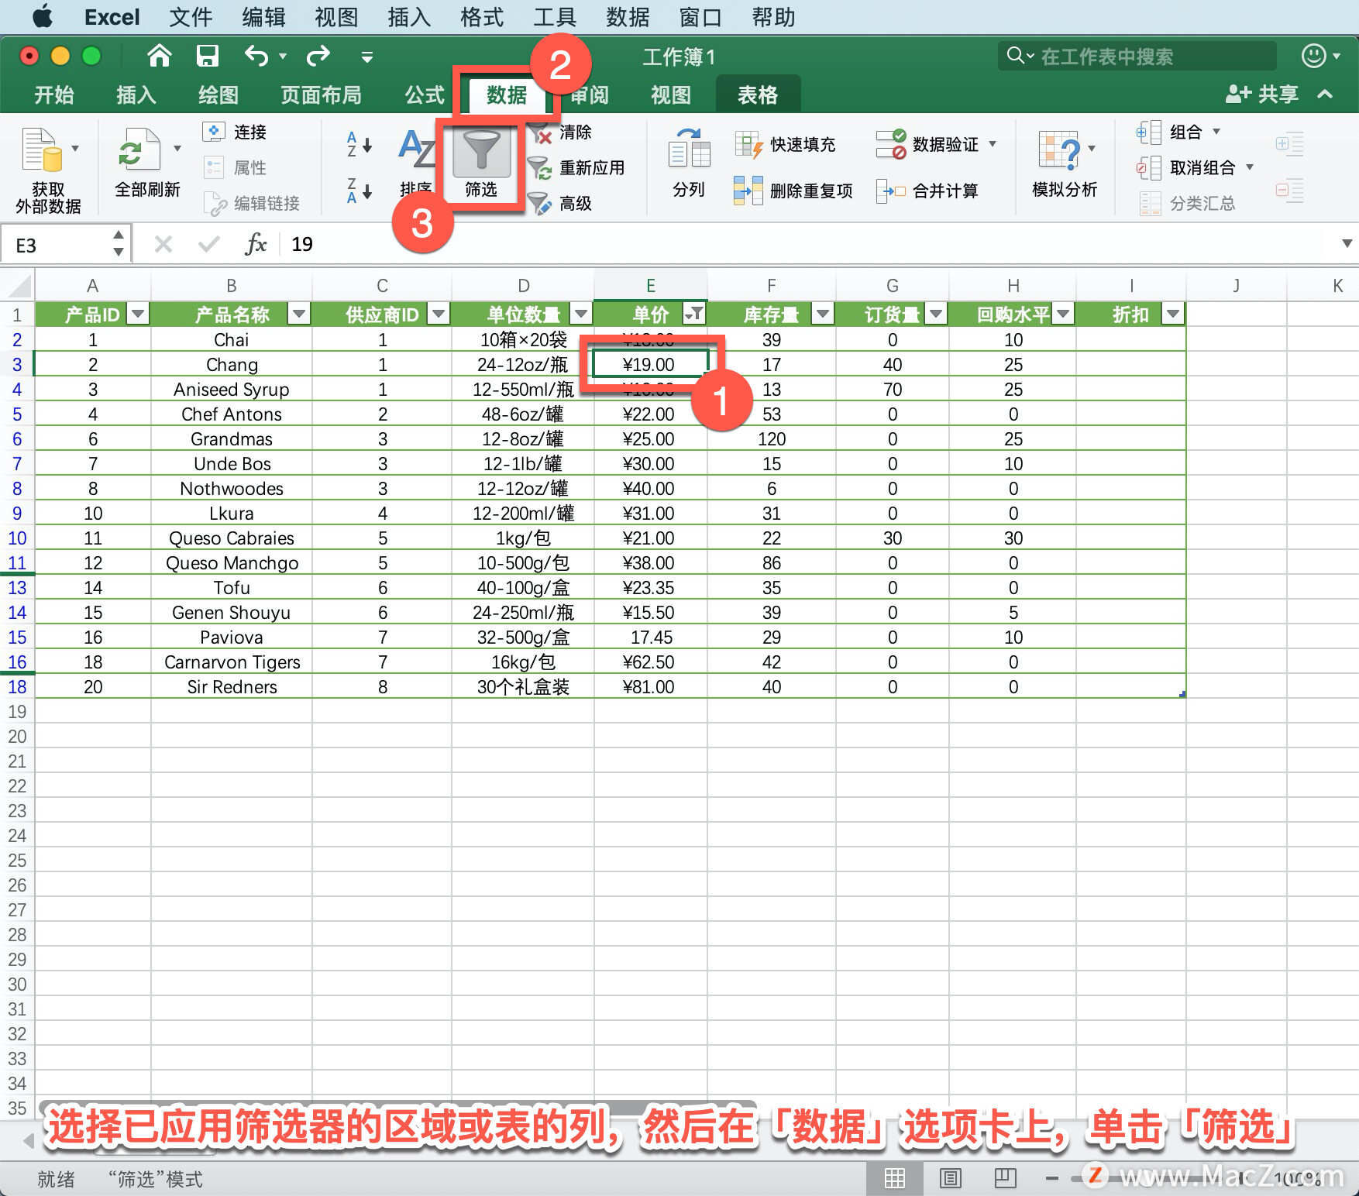The height and width of the screenshot is (1196, 1359).
Task: Expand the Data Validation dropdown arrow
Action: [x=993, y=144]
